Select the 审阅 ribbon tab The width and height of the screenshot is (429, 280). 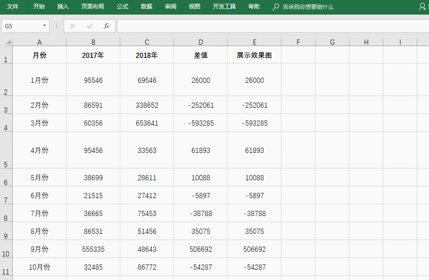point(171,7)
